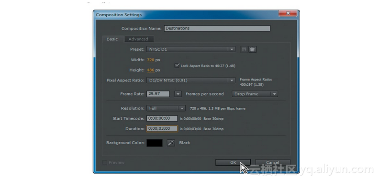The height and width of the screenshot is (181, 379).
Task: Enable the Preview checkbox
Action: coord(105,163)
